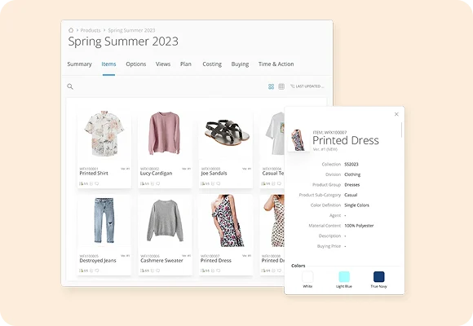Click clipboard icon on Printed Shirt card

pos(91,183)
